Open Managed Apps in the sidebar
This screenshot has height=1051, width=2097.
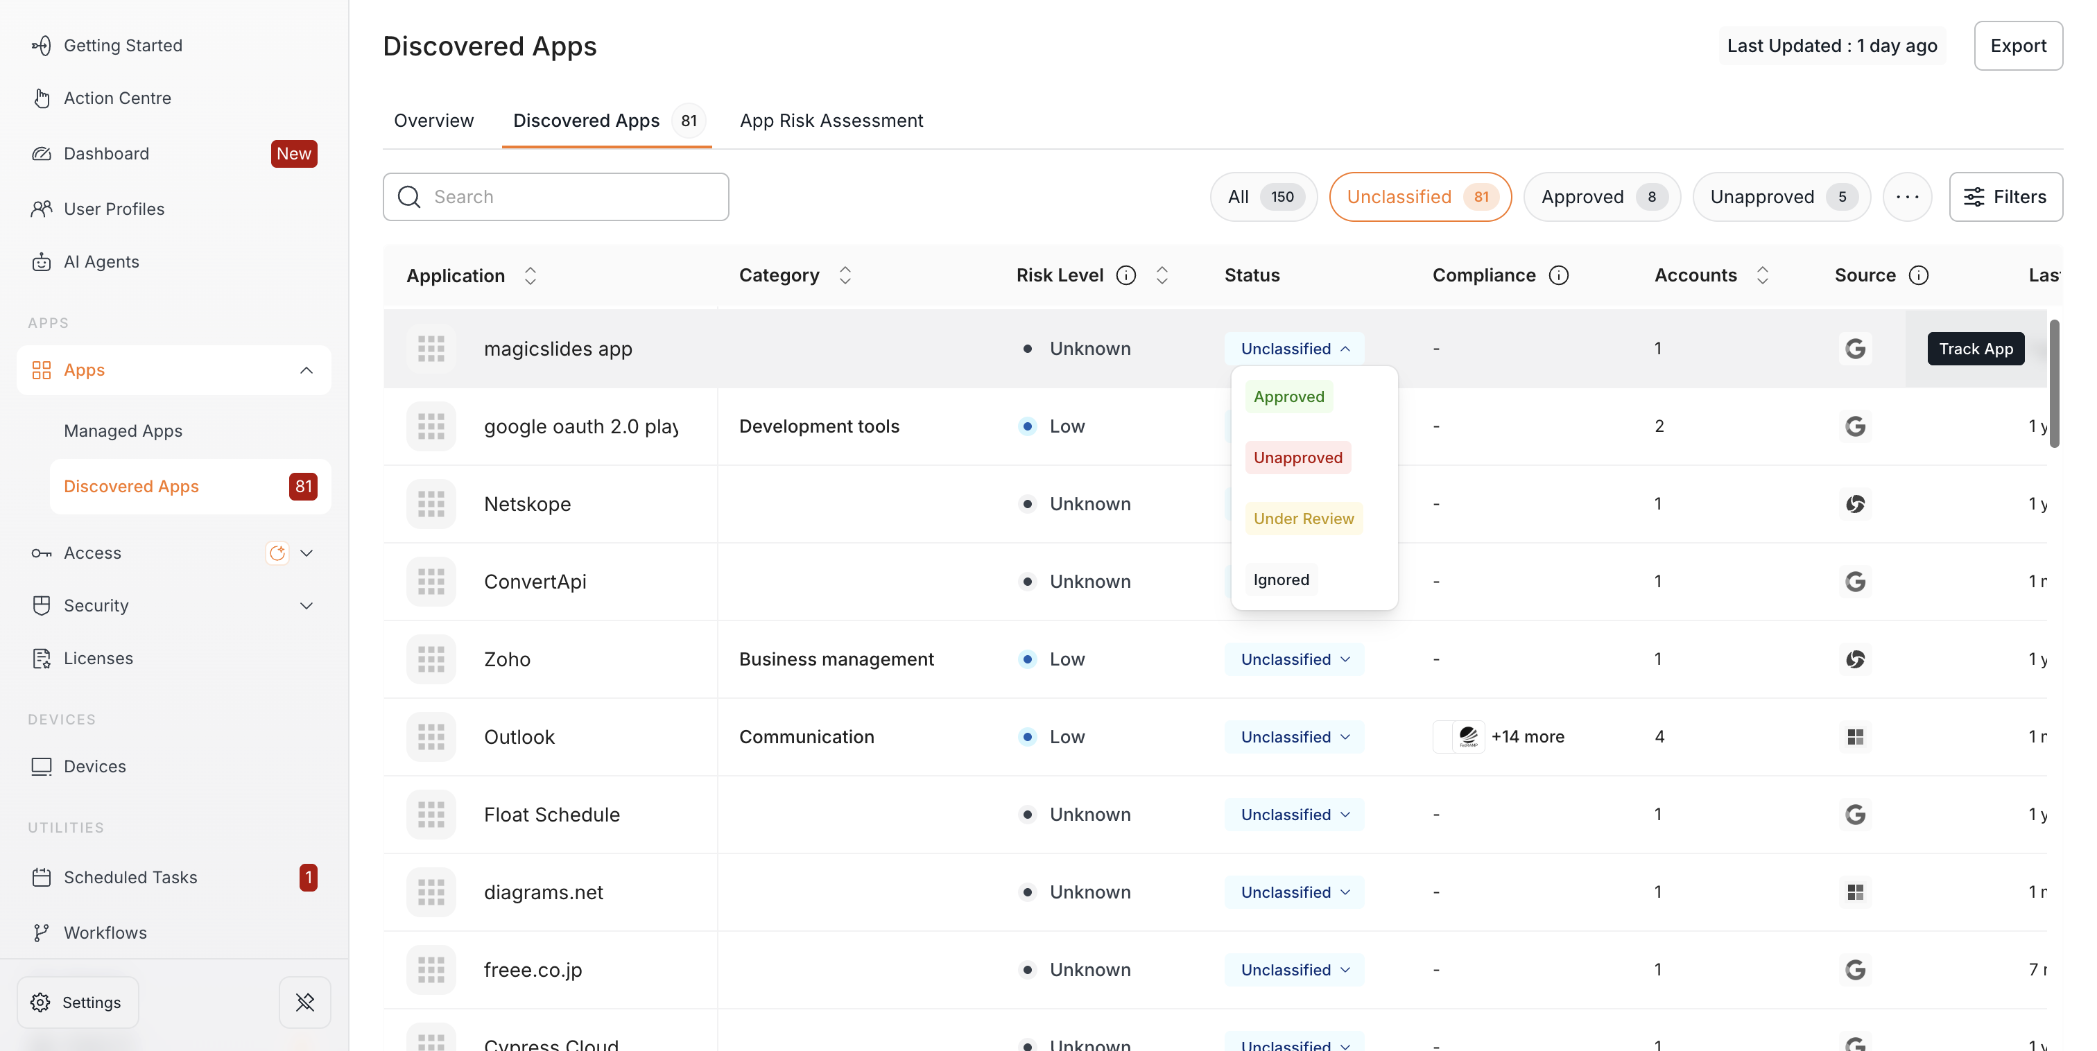click(123, 431)
